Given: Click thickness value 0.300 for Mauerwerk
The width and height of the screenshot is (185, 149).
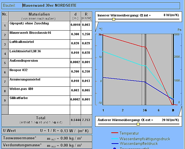Looking at the screenshot, I should point(75,34).
